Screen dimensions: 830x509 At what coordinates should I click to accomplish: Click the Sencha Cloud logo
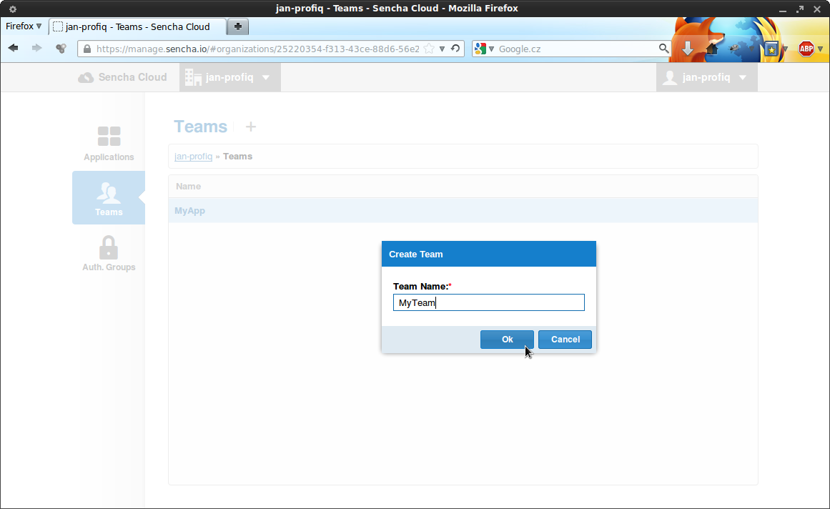(x=122, y=77)
